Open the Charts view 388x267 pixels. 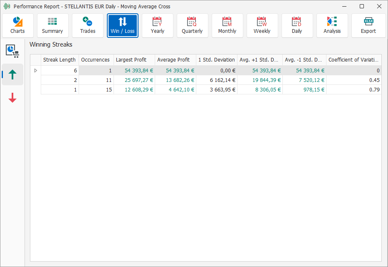click(x=18, y=25)
